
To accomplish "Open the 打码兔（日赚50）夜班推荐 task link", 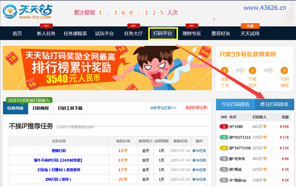I will 59,170.
